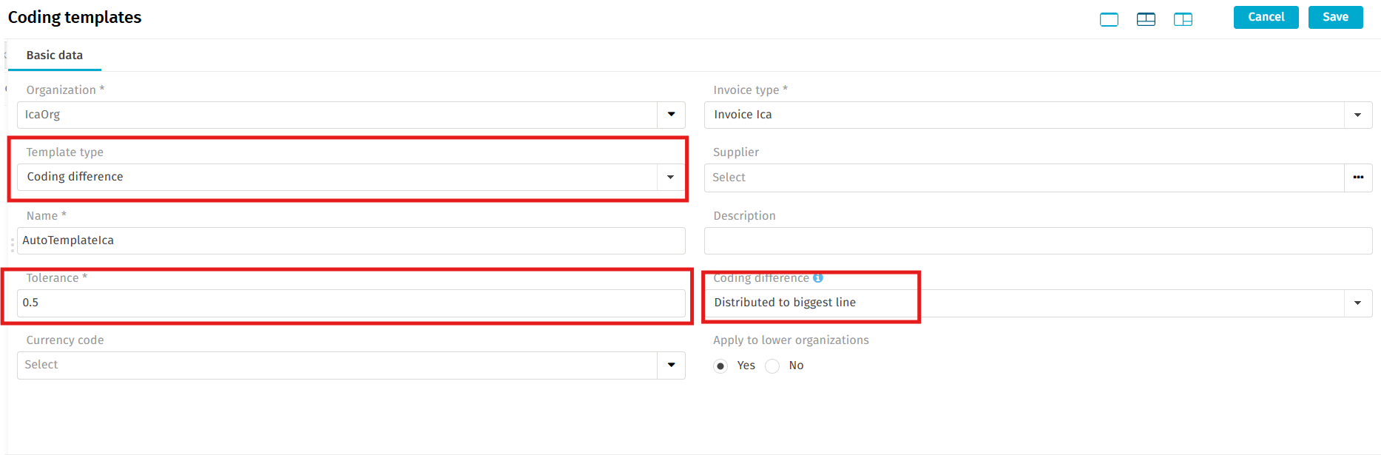Open the Template type dropdown
The width and height of the screenshot is (1381, 455).
point(670,178)
